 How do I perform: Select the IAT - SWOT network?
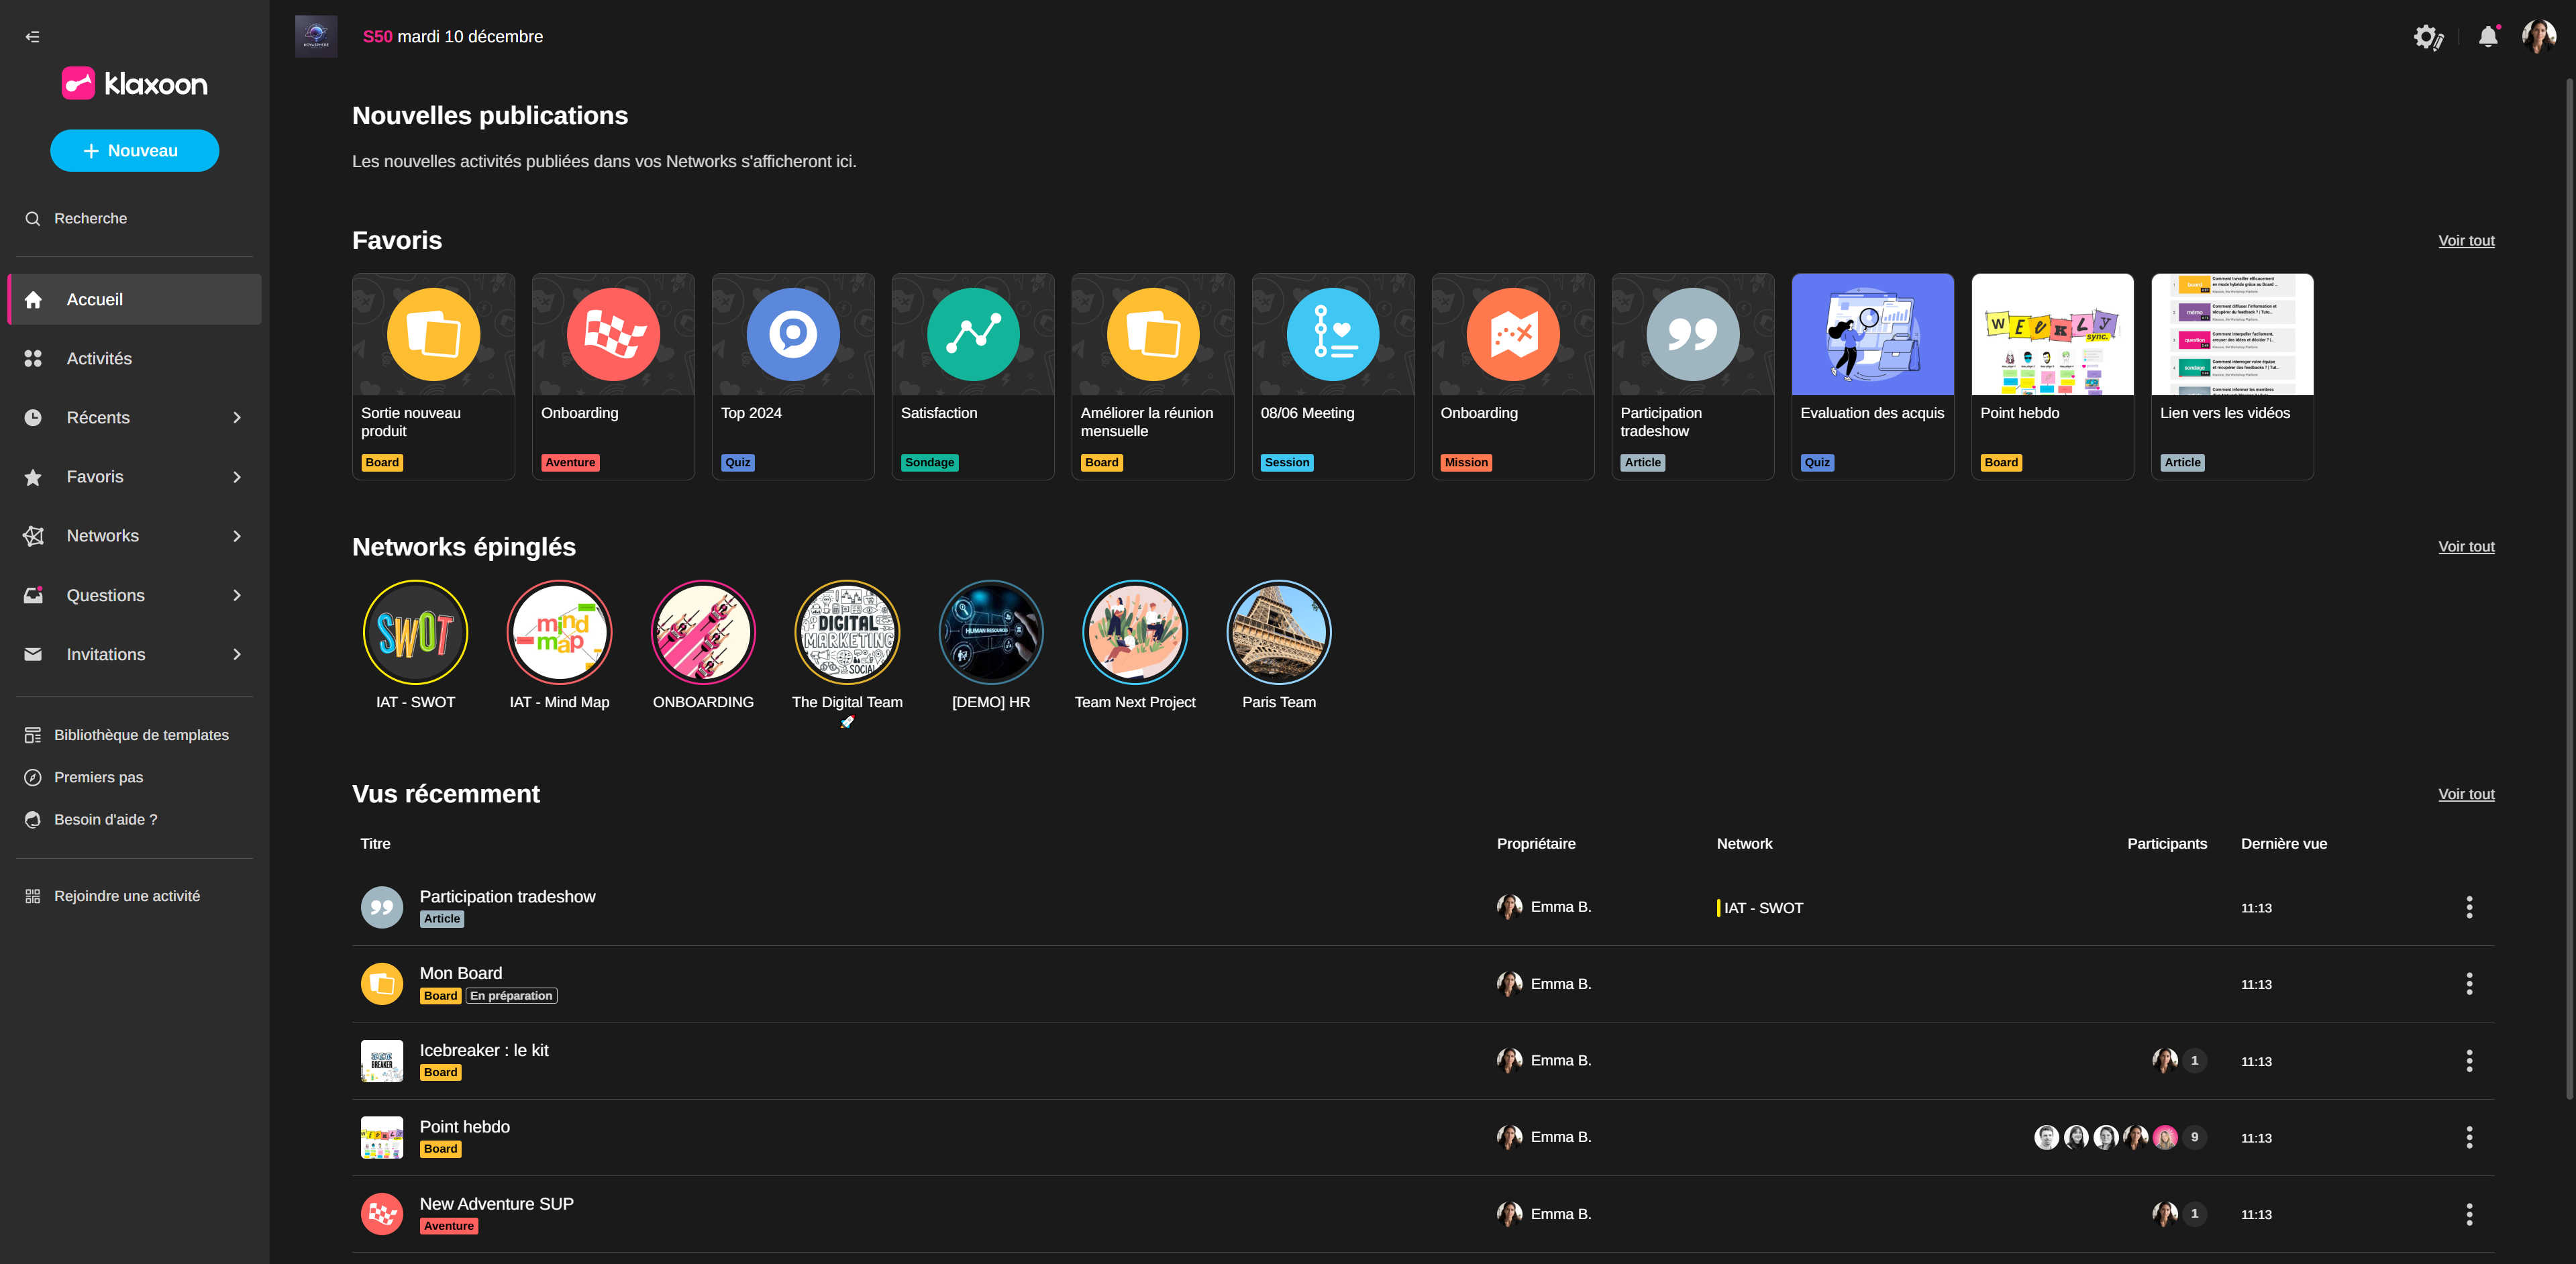(415, 633)
